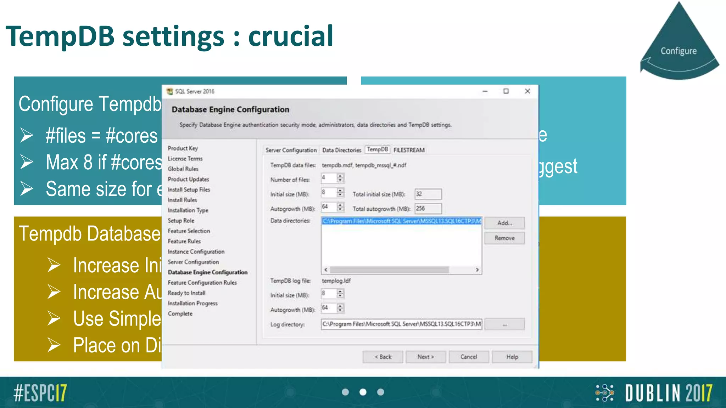The width and height of the screenshot is (726, 408).
Task: Adjust the data Initial size stepper
Action: 340,192
